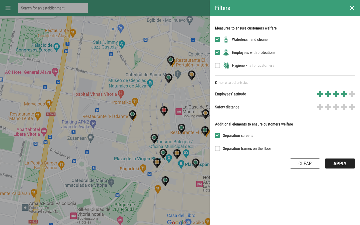The height and width of the screenshot is (225, 360).
Task: Open the hamburger menu
Action: click(x=8, y=8)
